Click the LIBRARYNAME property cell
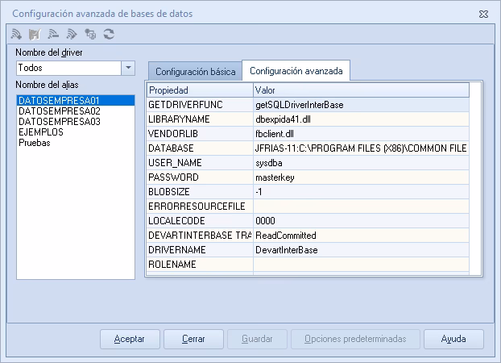Viewport: 501px width, 363px height. 200,119
